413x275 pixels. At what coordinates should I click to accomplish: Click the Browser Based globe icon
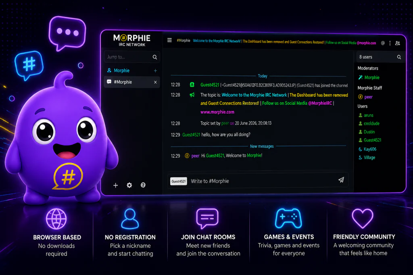click(56, 219)
